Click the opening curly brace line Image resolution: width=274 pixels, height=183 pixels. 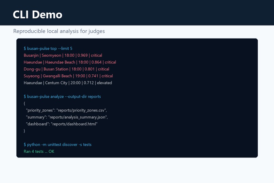pyautogui.click(x=24, y=104)
